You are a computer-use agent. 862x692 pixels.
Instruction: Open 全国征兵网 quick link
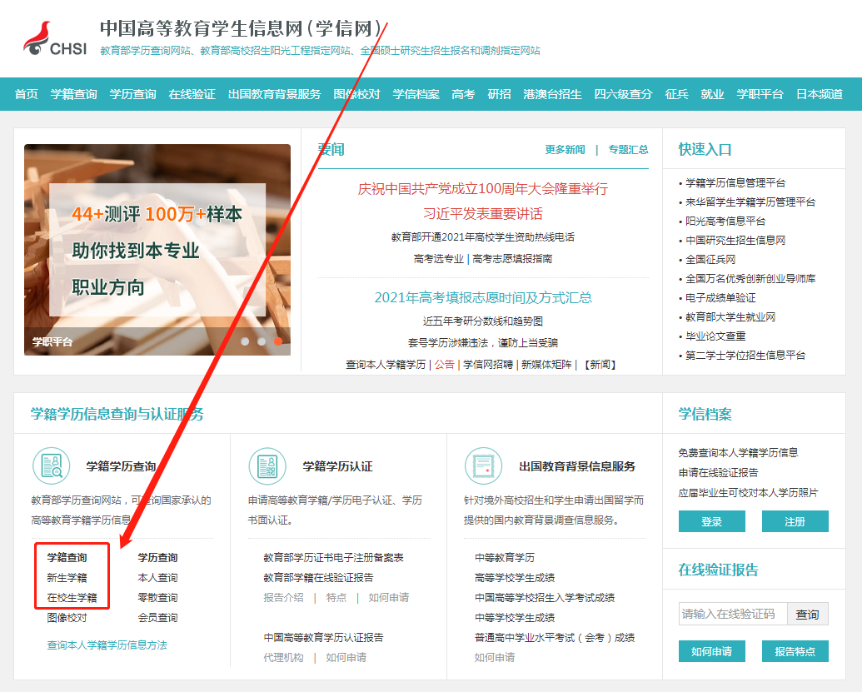(710, 260)
